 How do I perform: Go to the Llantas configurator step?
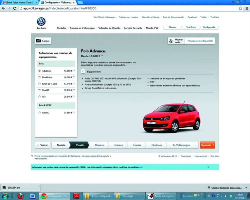click(x=137, y=145)
